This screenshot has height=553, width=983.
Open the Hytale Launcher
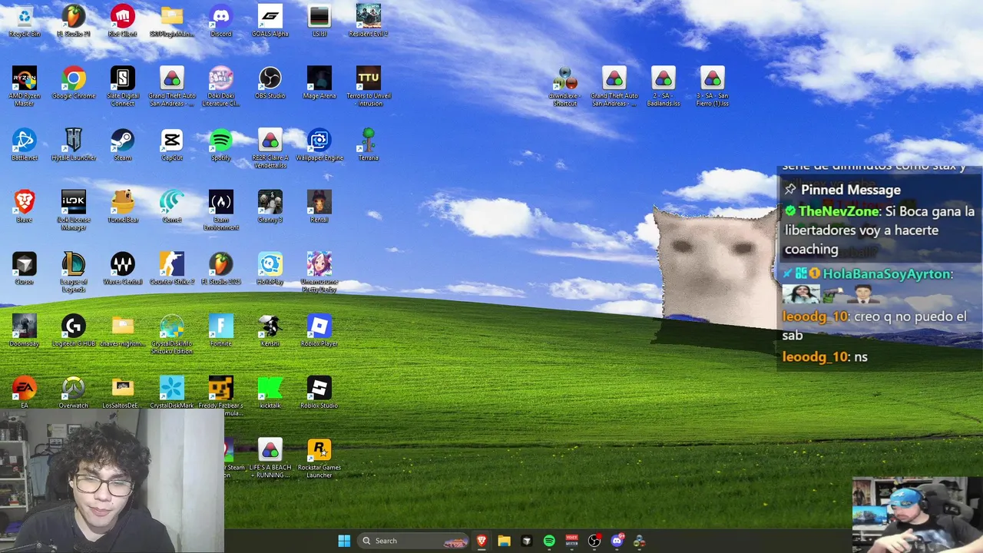[x=73, y=144]
